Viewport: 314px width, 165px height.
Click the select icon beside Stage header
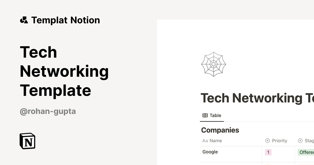pos(300,141)
